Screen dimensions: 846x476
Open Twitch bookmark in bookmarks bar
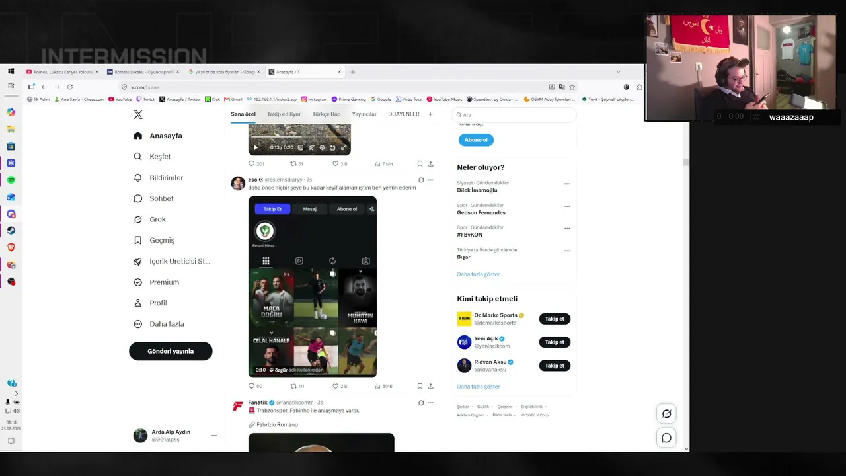pyautogui.click(x=145, y=99)
